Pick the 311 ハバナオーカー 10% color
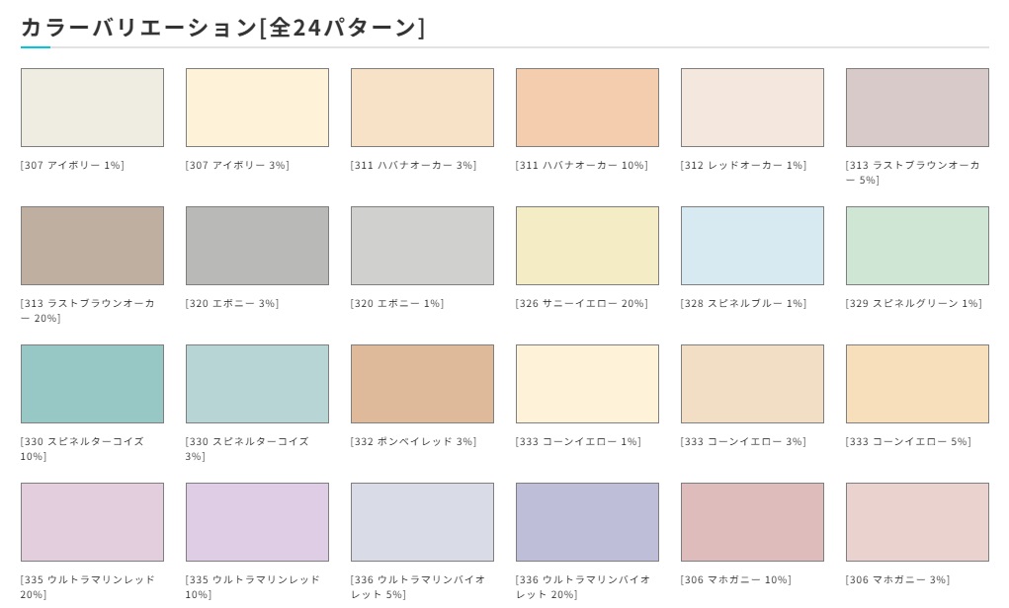1009x608 pixels. click(x=587, y=108)
